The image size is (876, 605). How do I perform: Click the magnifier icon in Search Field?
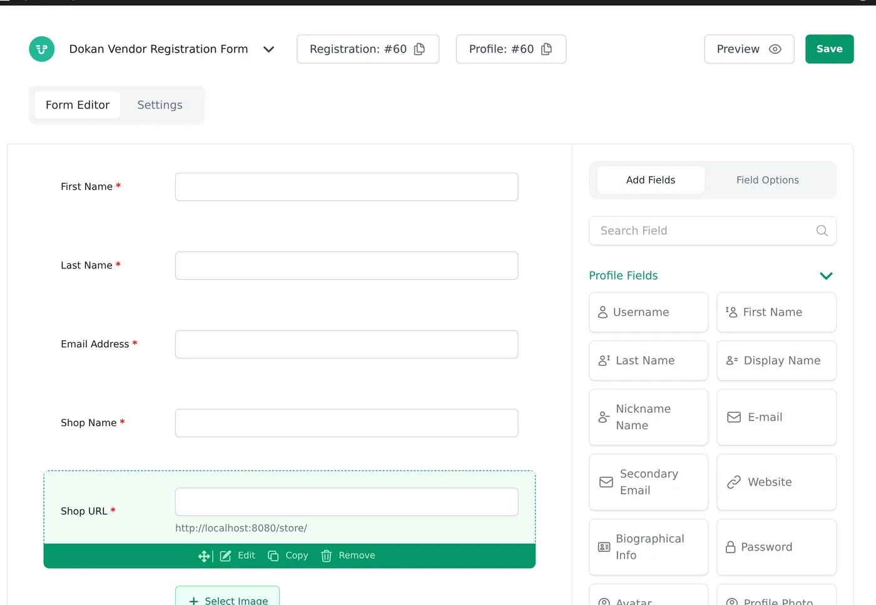(822, 231)
